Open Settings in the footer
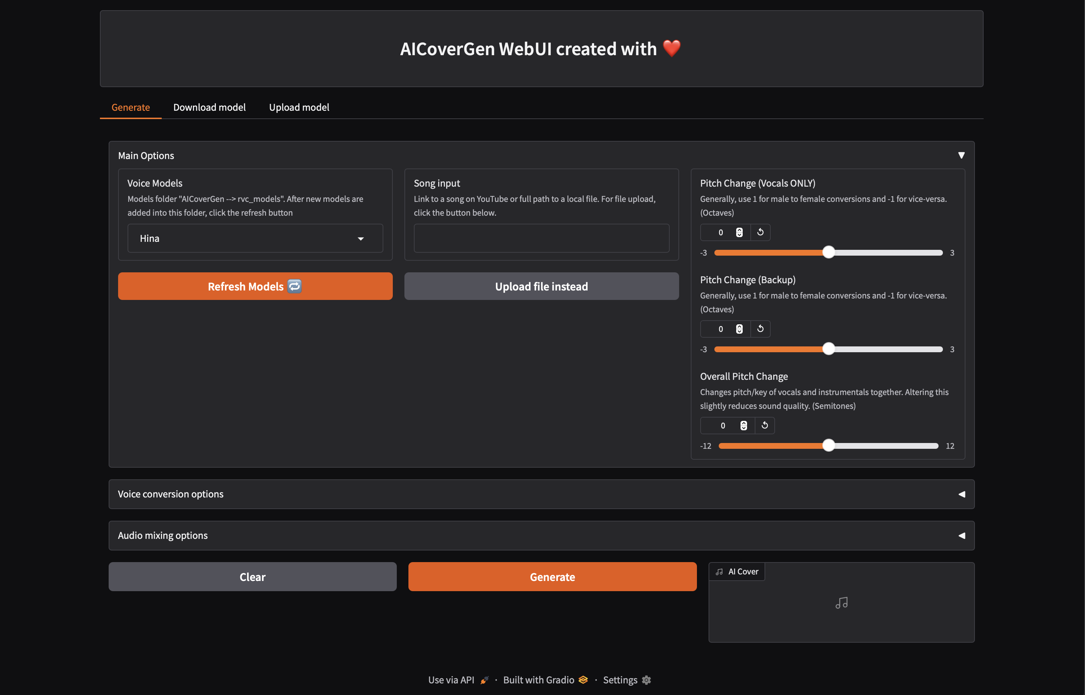This screenshot has height=695, width=1085. (627, 680)
